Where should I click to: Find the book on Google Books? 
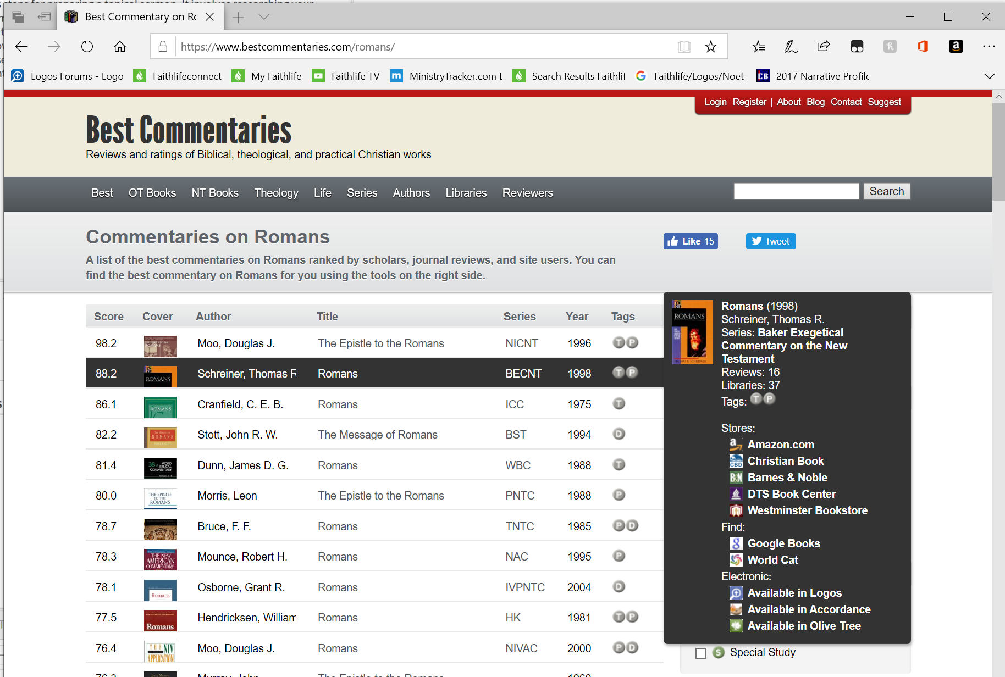[783, 543]
